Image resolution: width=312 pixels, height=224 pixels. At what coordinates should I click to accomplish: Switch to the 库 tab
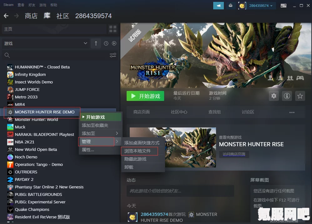pos(47,16)
